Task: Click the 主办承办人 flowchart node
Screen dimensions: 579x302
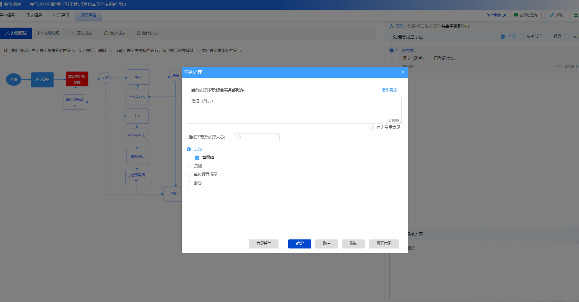Action: pos(136,136)
